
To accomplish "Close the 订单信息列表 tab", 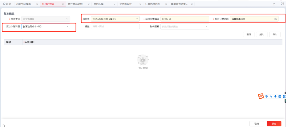I will pos(166,4).
